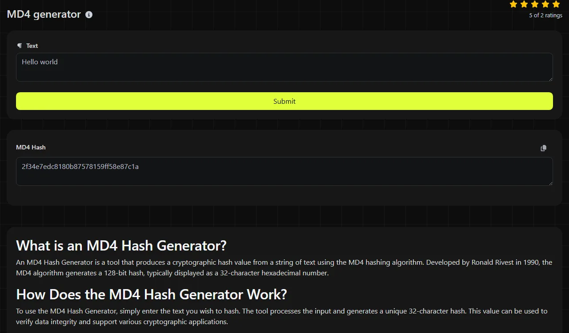Click the "MD4 Hash" field label
The height and width of the screenshot is (333, 569).
click(x=31, y=147)
